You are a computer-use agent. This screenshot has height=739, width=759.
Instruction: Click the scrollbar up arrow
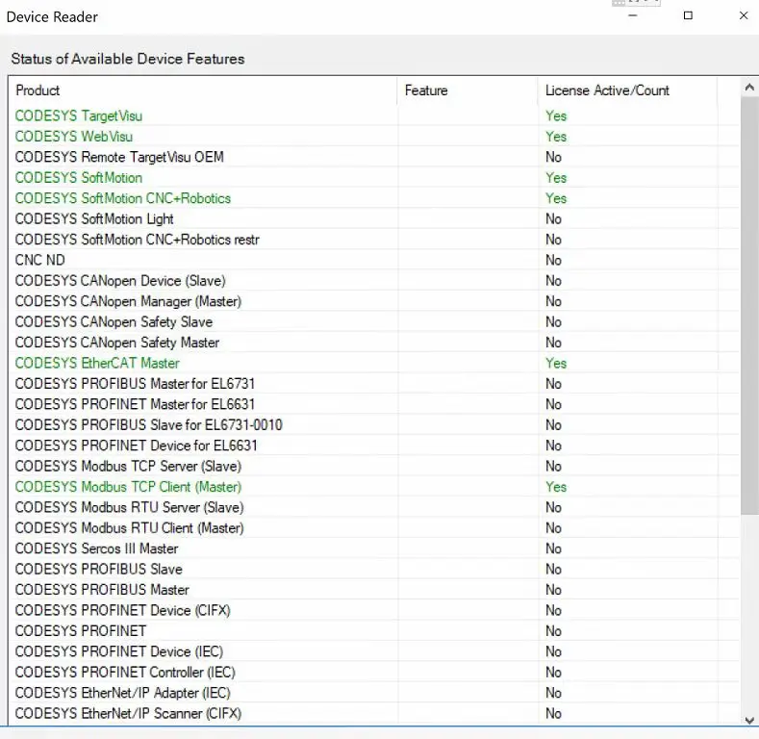[x=749, y=88]
